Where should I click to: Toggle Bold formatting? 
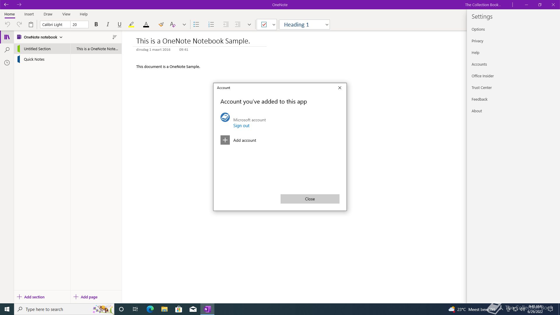point(96,24)
